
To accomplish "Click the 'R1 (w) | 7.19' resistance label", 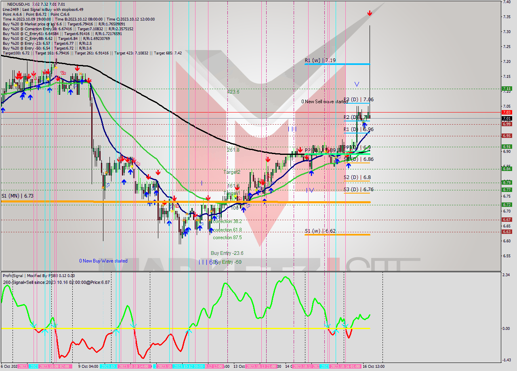I will click(320, 60).
